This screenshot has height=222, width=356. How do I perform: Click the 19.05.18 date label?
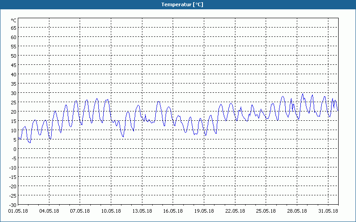coord(204,211)
